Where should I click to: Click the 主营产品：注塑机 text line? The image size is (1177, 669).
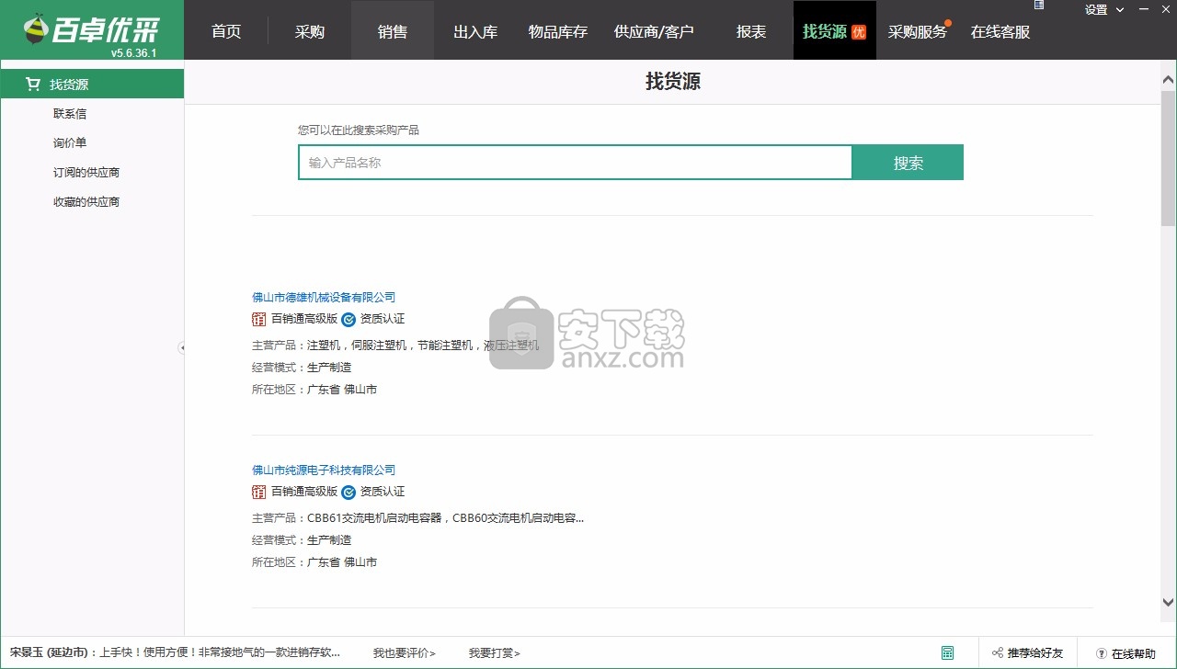click(x=395, y=346)
